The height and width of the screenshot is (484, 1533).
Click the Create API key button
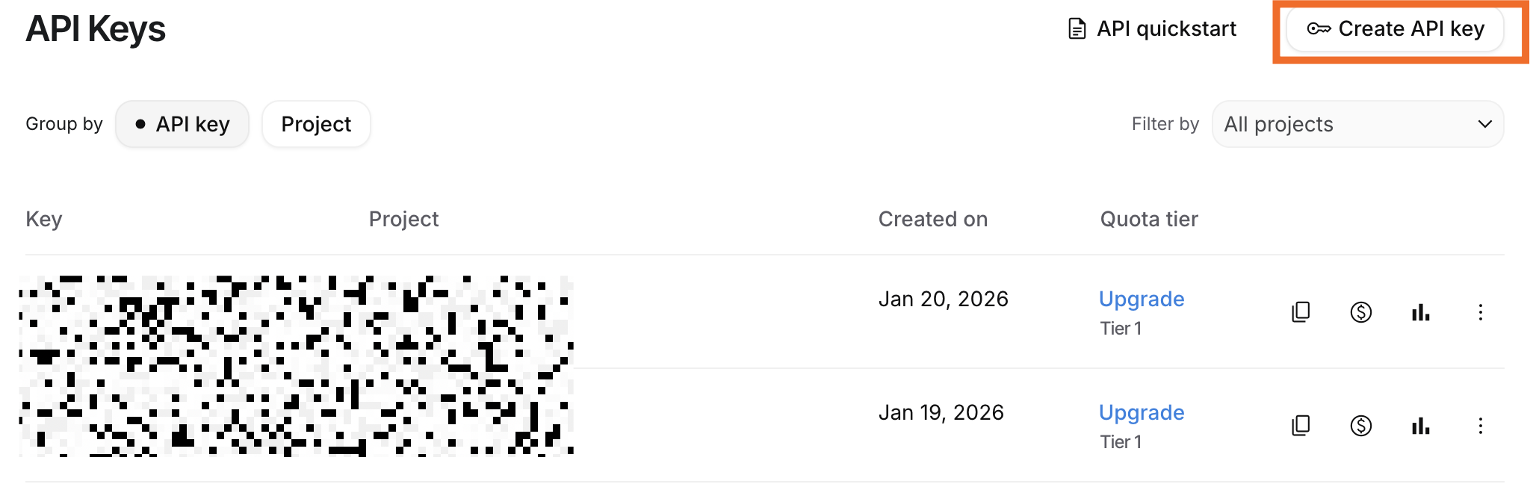(1396, 28)
